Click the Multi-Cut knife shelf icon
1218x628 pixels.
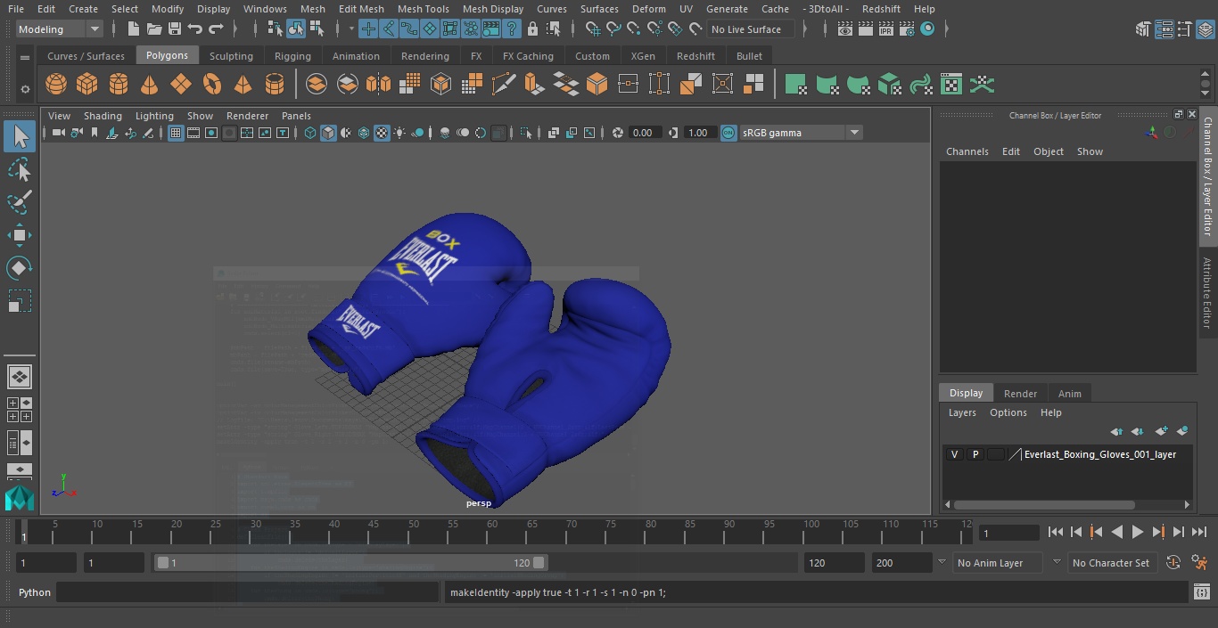pos(503,85)
